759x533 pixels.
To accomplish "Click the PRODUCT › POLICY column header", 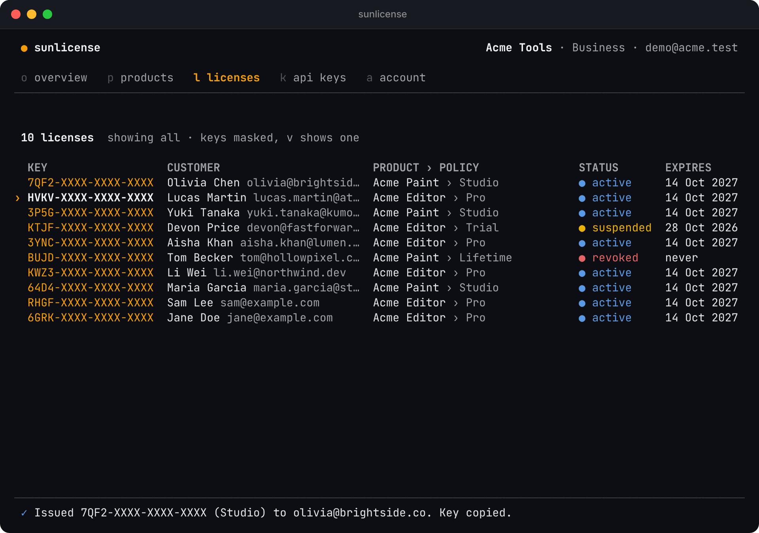I will point(426,168).
